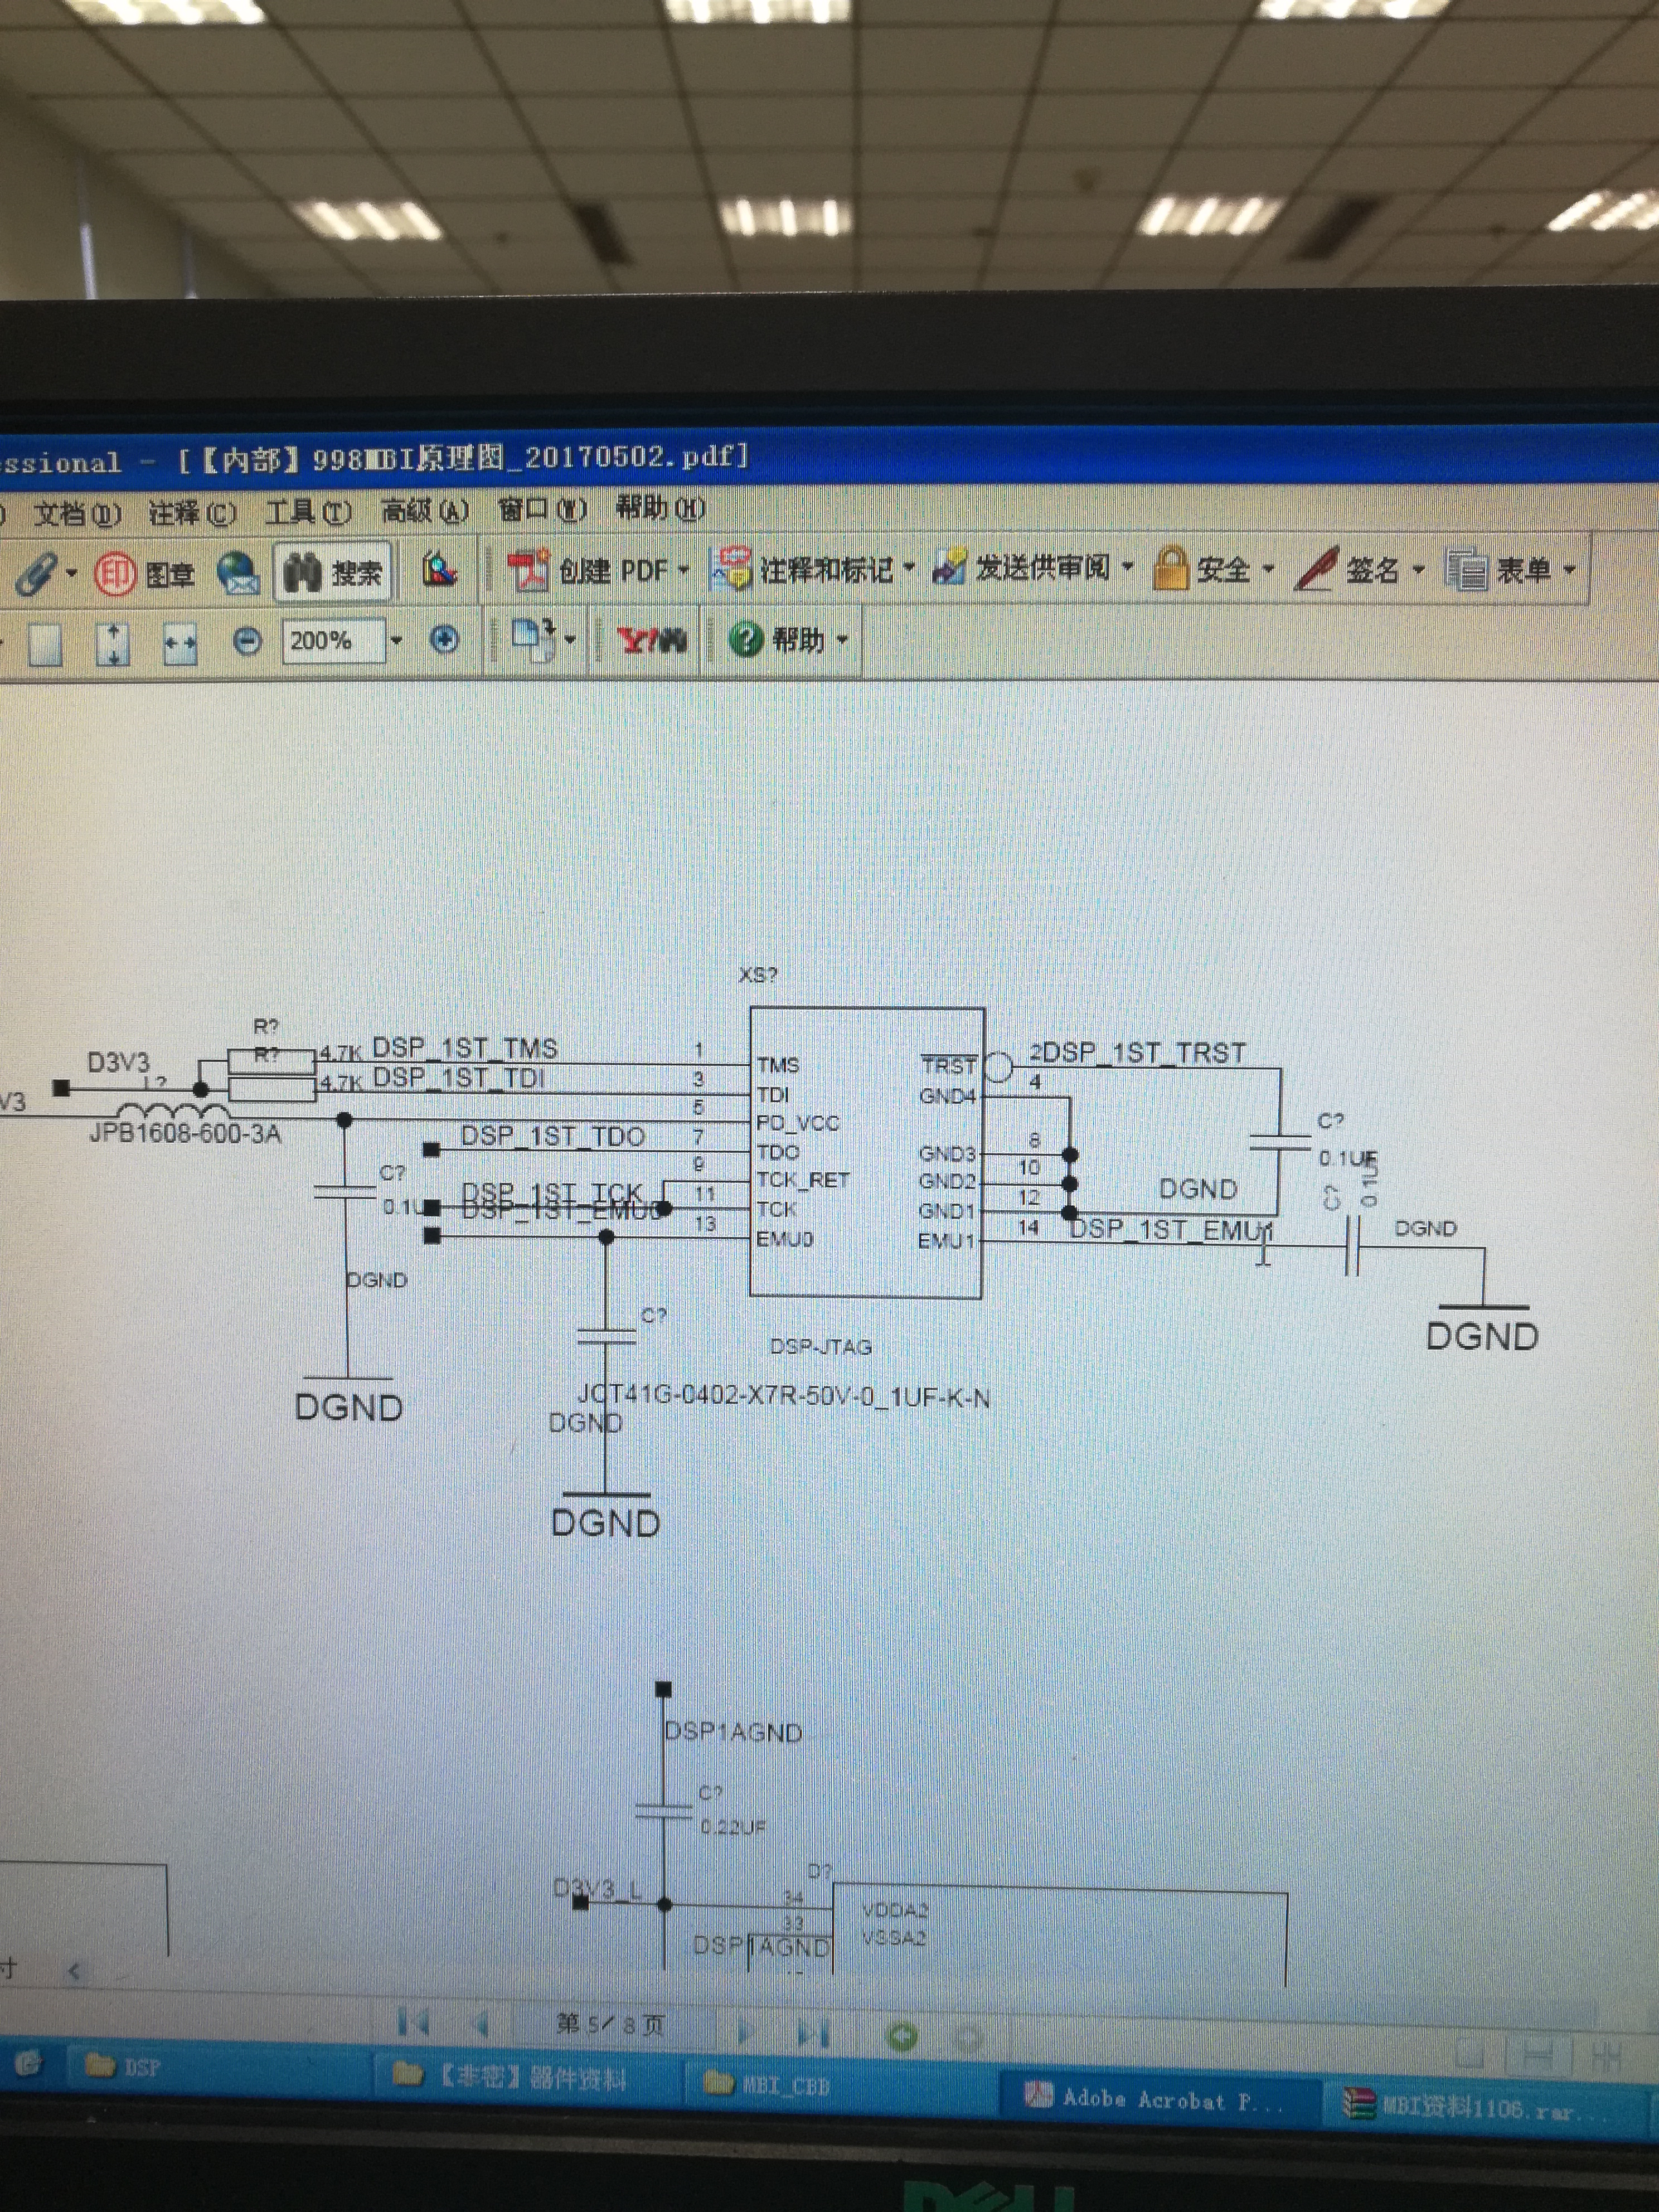Expand the 创建 PDF dropdown
Image resolution: width=1659 pixels, height=2212 pixels.
(x=684, y=570)
